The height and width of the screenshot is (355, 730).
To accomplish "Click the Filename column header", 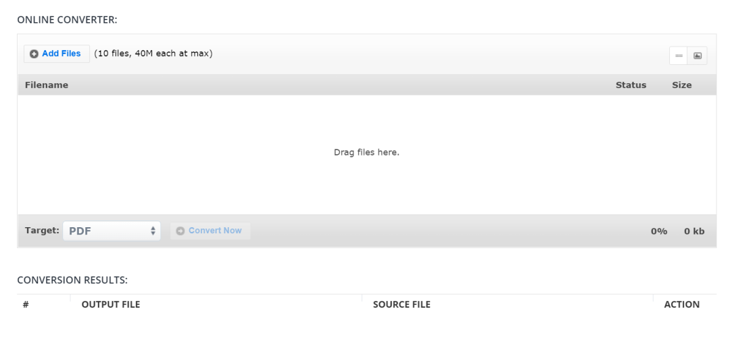I will (47, 85).
